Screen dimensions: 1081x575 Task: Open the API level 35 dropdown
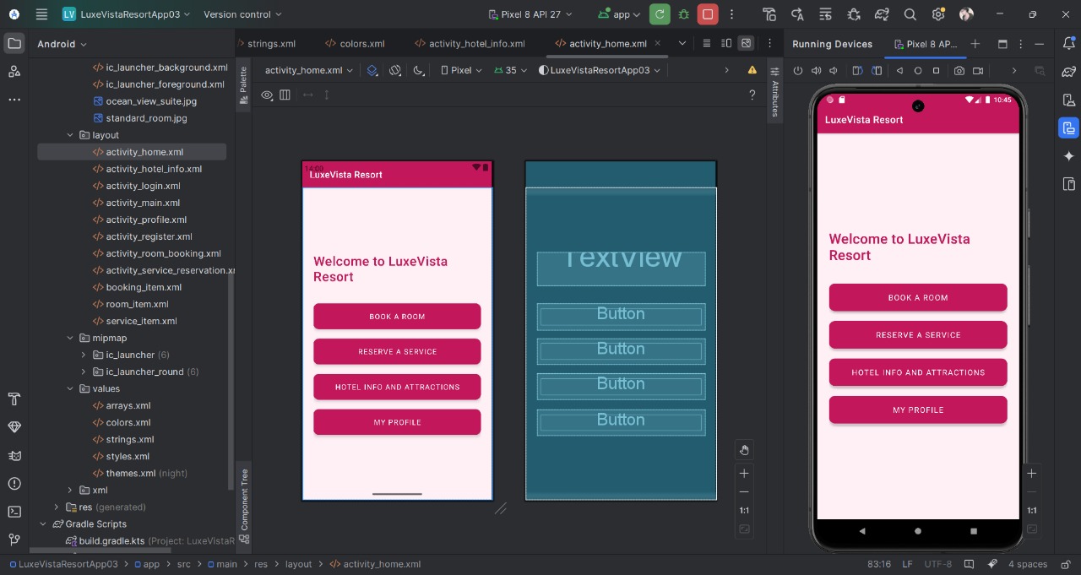[510, 71]
